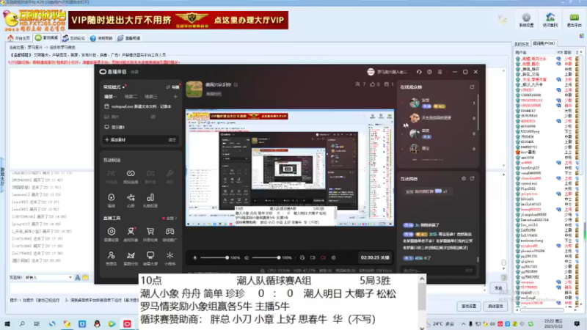Open interactive messages panel settings gear
This screenshot has width=587, height=330.
[x=464, y=178]
